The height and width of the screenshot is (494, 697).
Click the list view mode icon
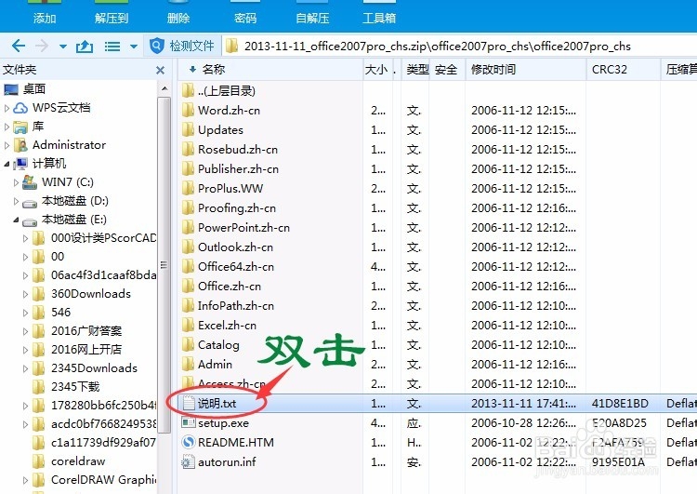[112, 47]
